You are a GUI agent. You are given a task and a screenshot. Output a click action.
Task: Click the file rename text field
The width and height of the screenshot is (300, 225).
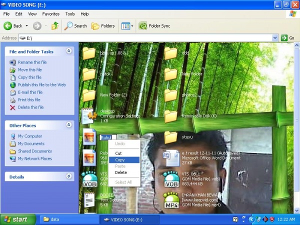coord(108,137)
